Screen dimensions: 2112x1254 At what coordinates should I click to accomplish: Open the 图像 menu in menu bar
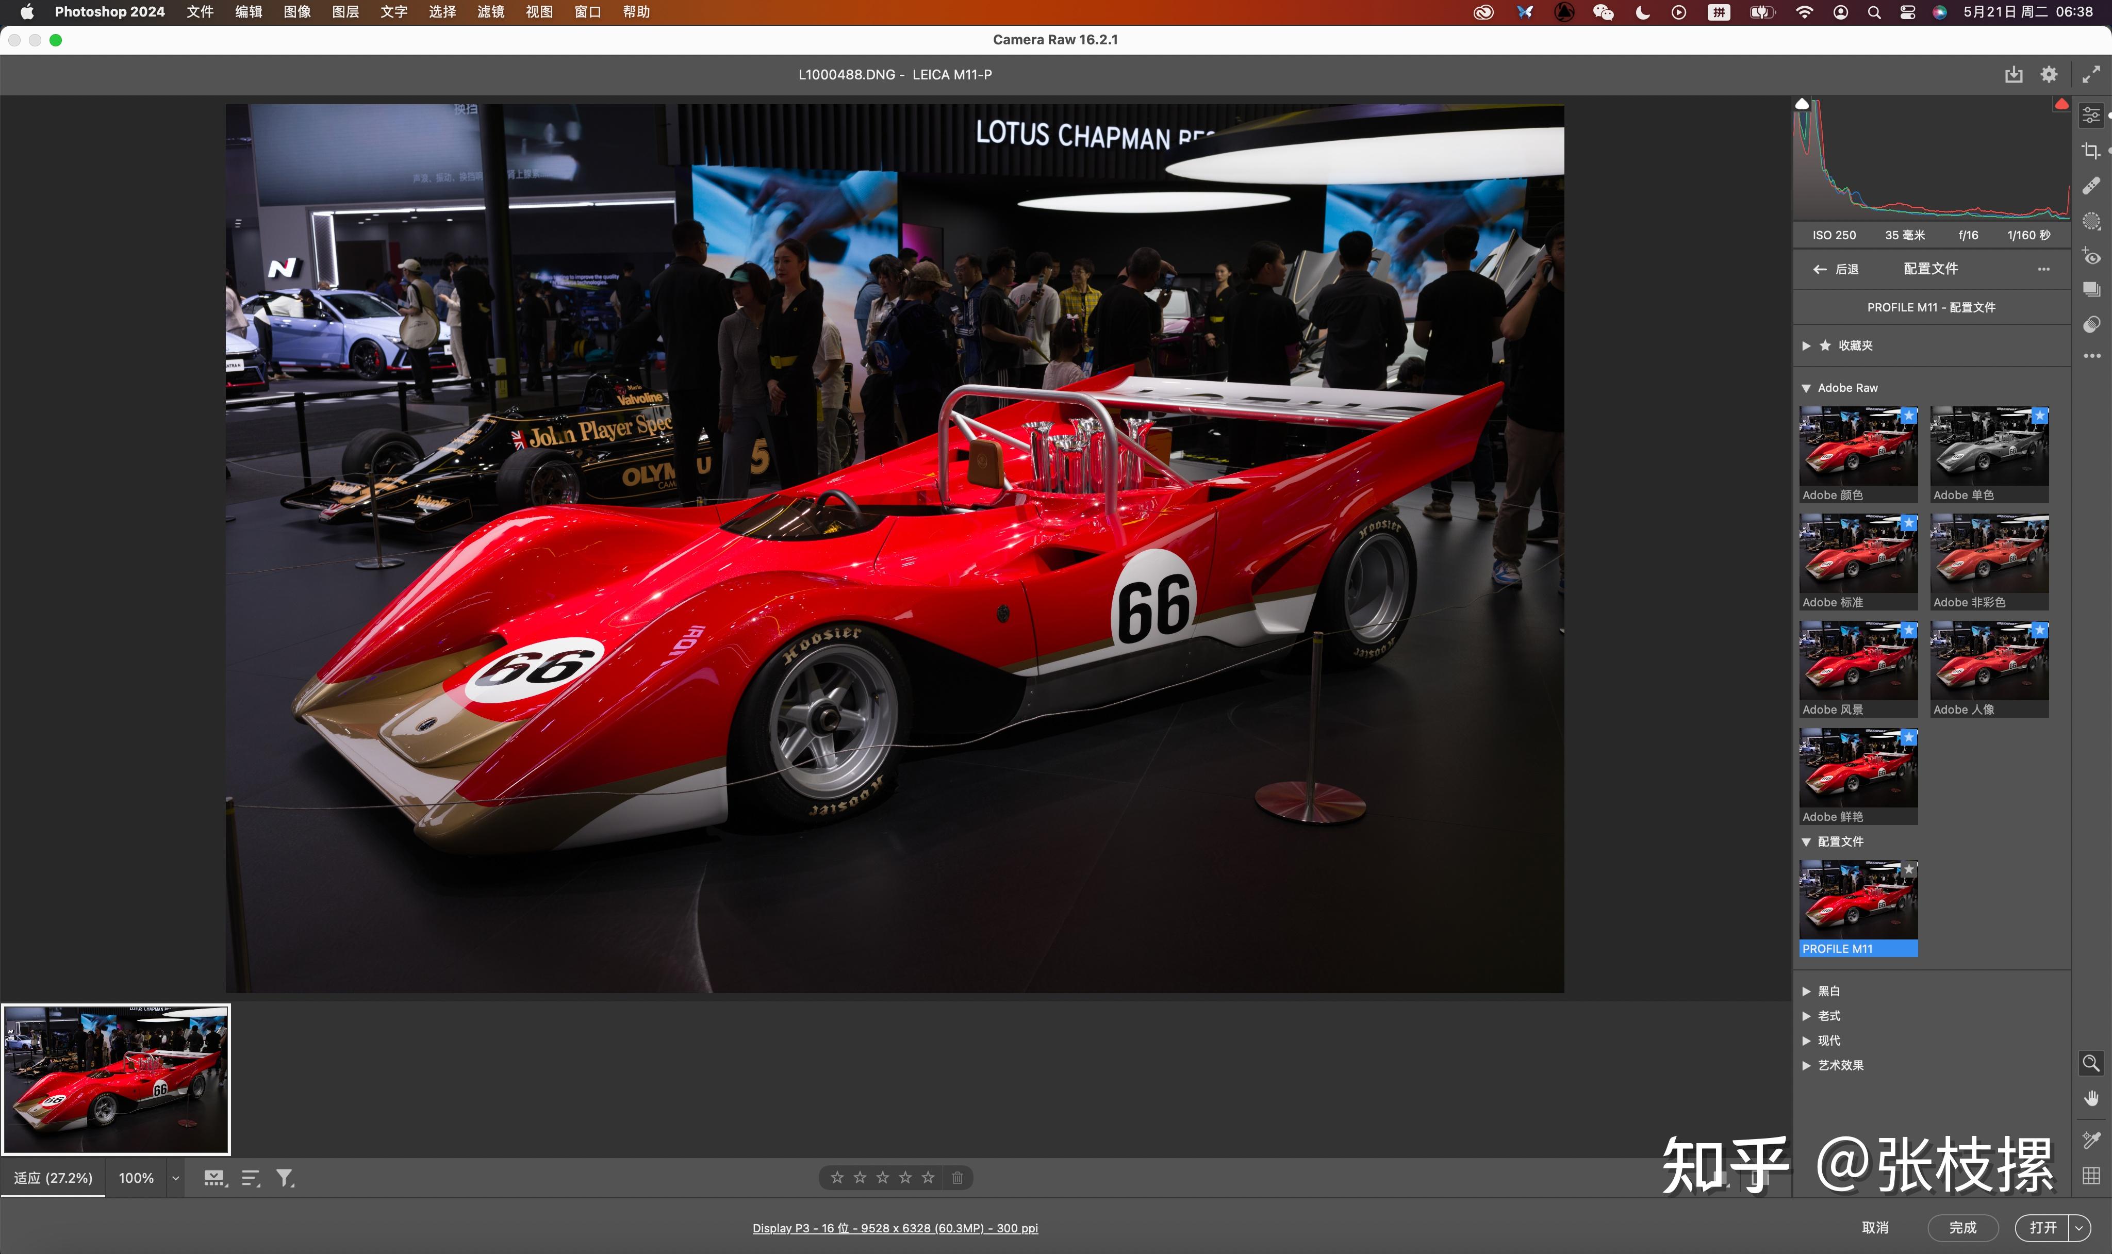(x=296, y=12)
